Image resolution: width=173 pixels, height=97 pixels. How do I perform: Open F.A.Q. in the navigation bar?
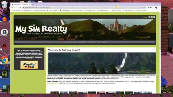pos(99,42)
